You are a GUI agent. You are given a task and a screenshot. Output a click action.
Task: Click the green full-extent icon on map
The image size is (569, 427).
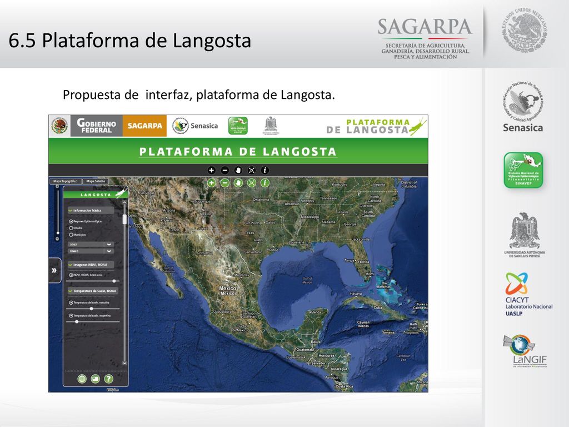point(252,182)
